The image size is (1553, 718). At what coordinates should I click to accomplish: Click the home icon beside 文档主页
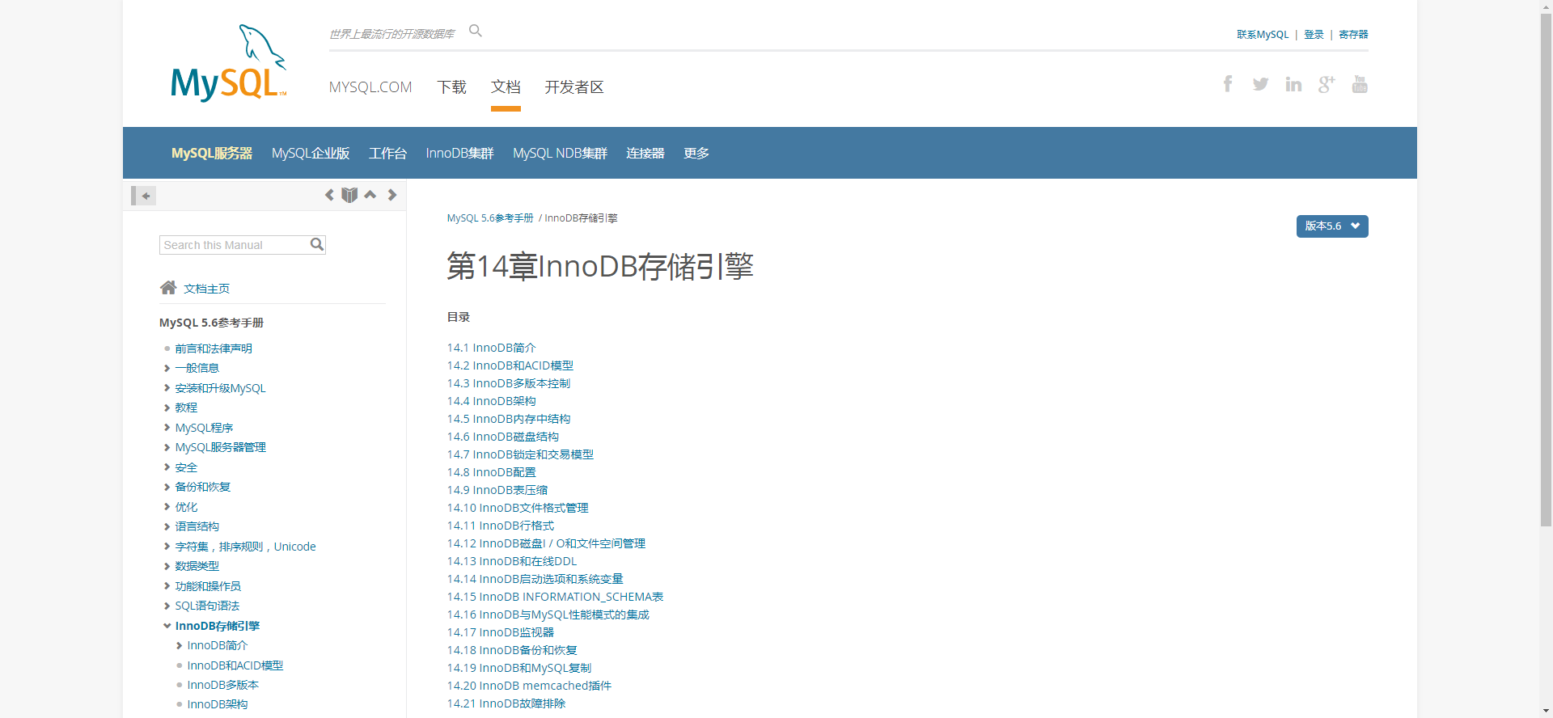coord(168,288)
